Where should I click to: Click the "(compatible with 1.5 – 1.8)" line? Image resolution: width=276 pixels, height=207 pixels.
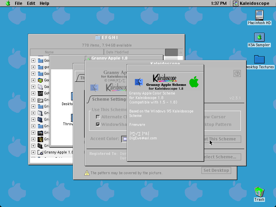[x=153, y=102]
